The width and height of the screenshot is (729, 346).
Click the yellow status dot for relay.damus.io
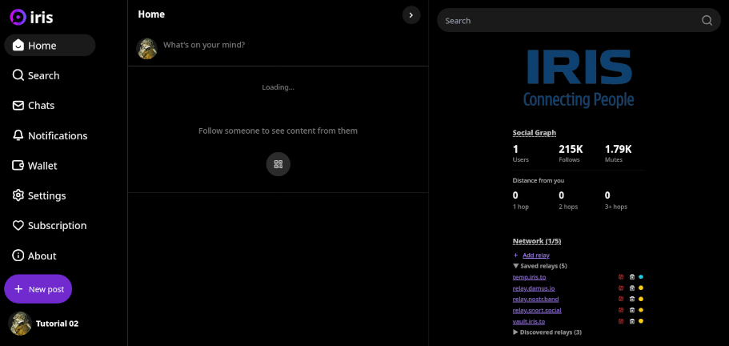point(641,288)
